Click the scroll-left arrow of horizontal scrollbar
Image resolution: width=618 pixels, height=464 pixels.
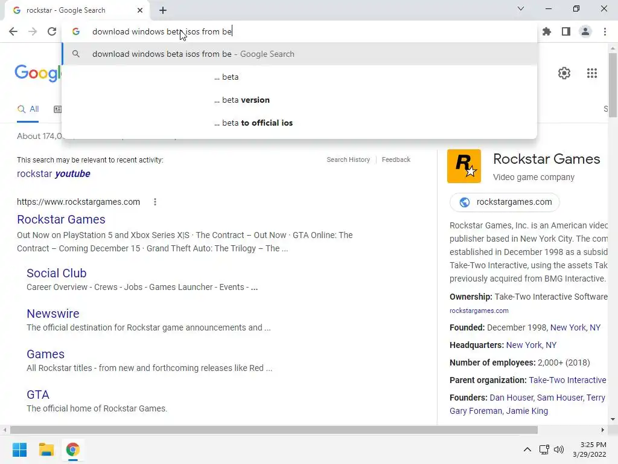[x=4, y=430]
